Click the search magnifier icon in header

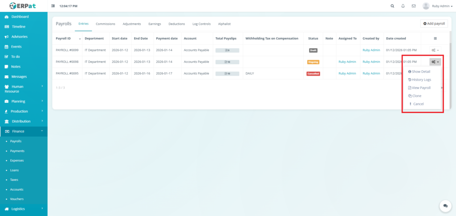click(392, 6)
